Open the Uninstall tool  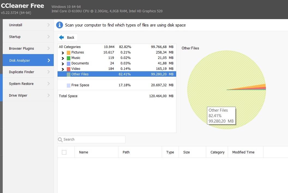(x=28, y=25)
